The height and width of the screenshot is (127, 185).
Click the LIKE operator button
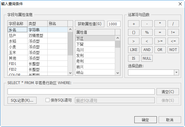click(133, 50)
